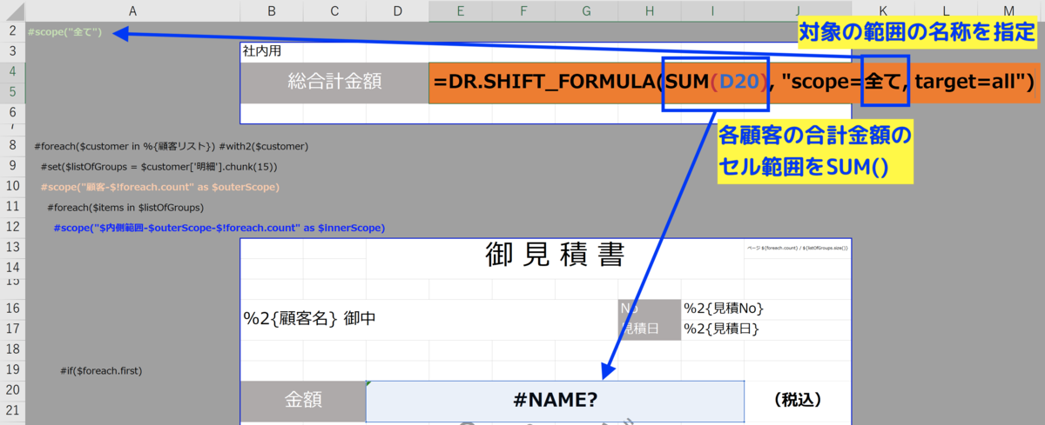This screenshot has width=1045, height=425.
Task: Click row 4 header
Action: click(12, 71)
